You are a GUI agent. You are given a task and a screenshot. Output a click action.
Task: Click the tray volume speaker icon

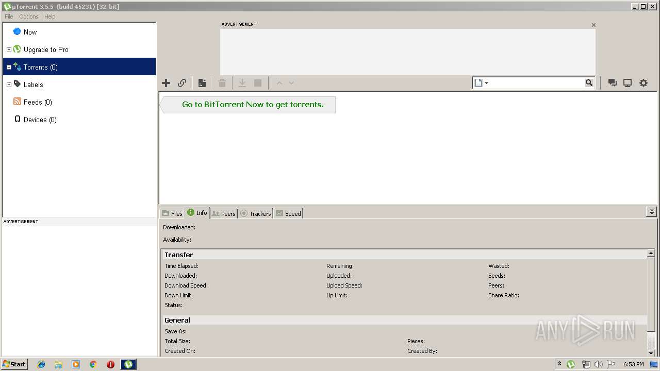598,364
